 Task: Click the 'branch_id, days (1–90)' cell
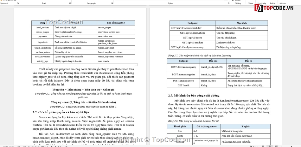[x=213, y=67]
